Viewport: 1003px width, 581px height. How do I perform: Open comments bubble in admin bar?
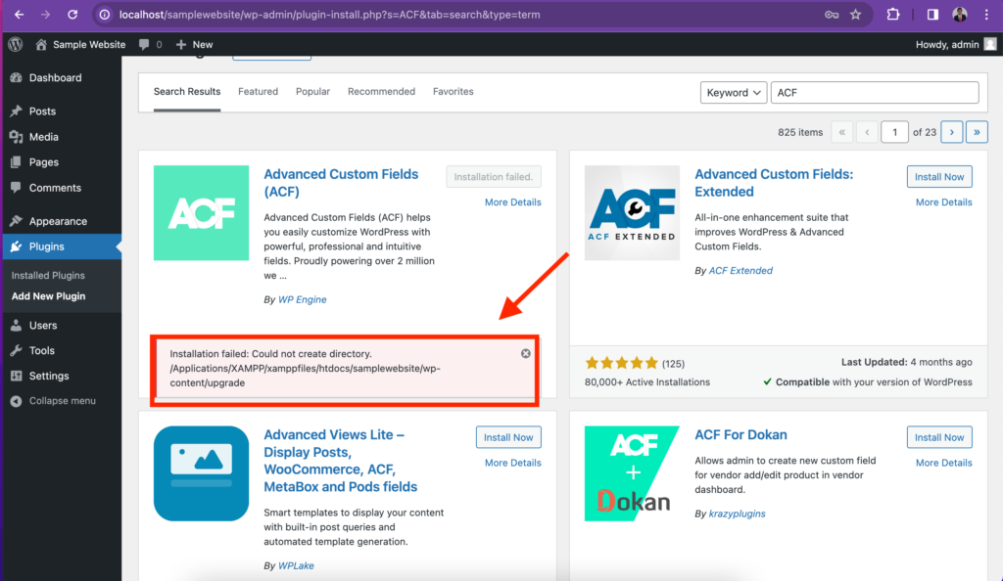coord(150,44)
